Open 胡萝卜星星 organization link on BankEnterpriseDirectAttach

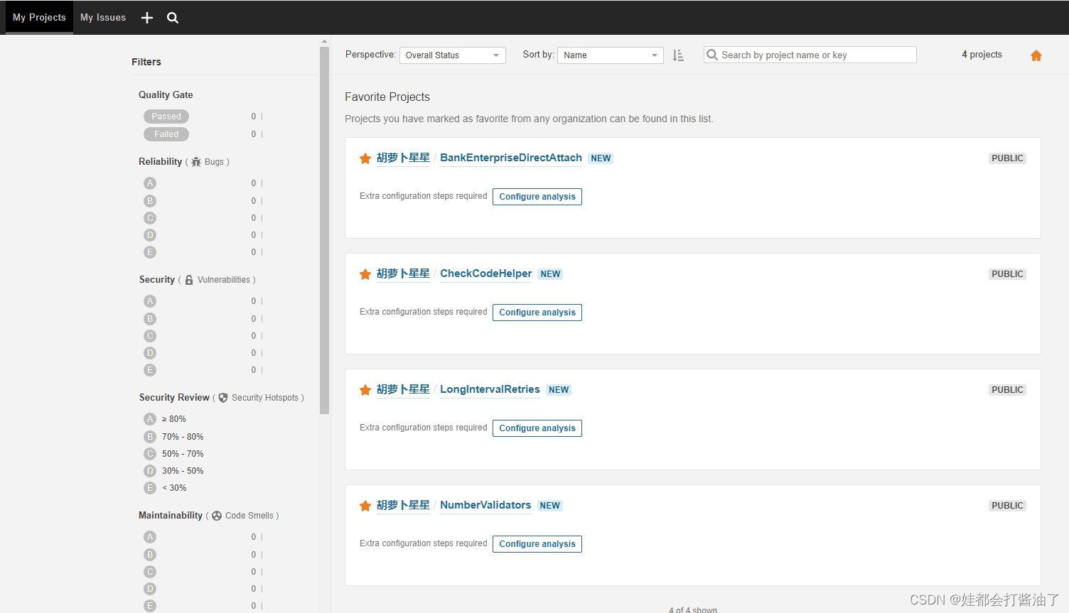tap(403, 158)
